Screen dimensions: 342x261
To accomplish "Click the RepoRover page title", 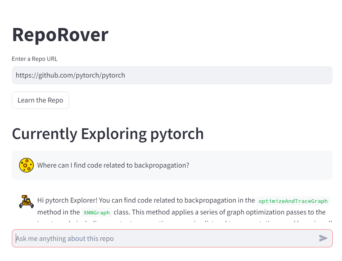I will 60,35.
